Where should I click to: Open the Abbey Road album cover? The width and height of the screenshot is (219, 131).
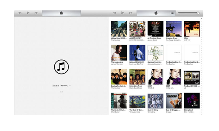(119, 29)
